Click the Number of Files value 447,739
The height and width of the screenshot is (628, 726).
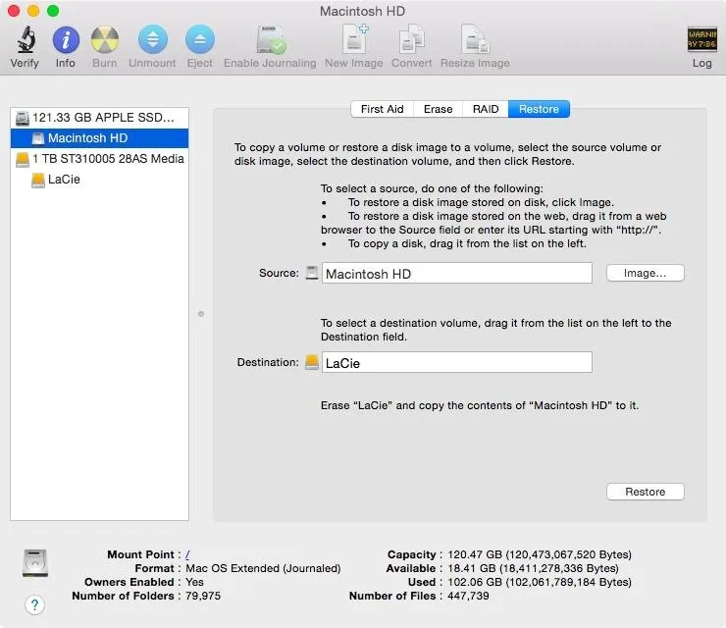click(468, 596)
